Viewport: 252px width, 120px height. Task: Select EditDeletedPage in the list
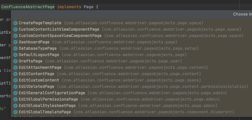(x=131, y=87)
